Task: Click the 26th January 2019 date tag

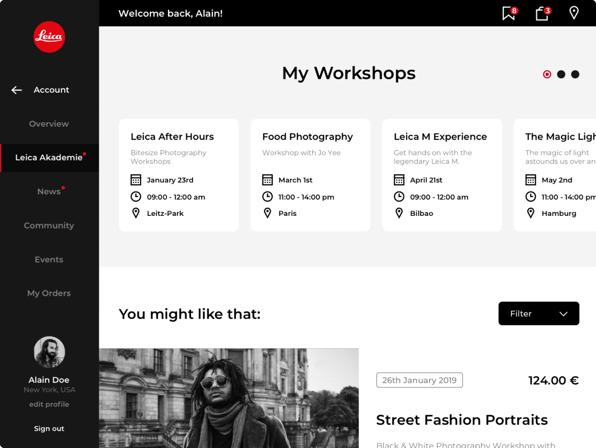Action: click(419, 380)
